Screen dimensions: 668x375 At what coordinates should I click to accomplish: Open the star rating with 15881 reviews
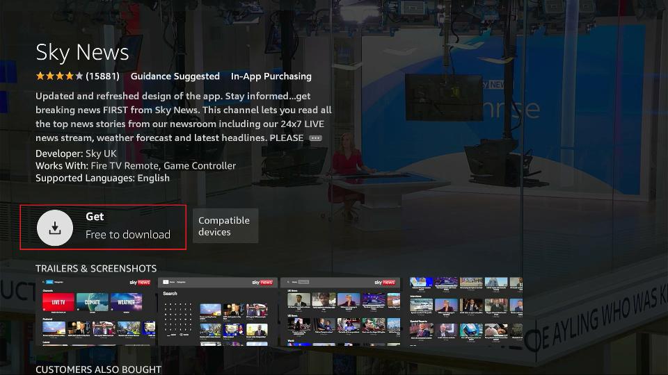pyautogui.click(x=77, y=76)
